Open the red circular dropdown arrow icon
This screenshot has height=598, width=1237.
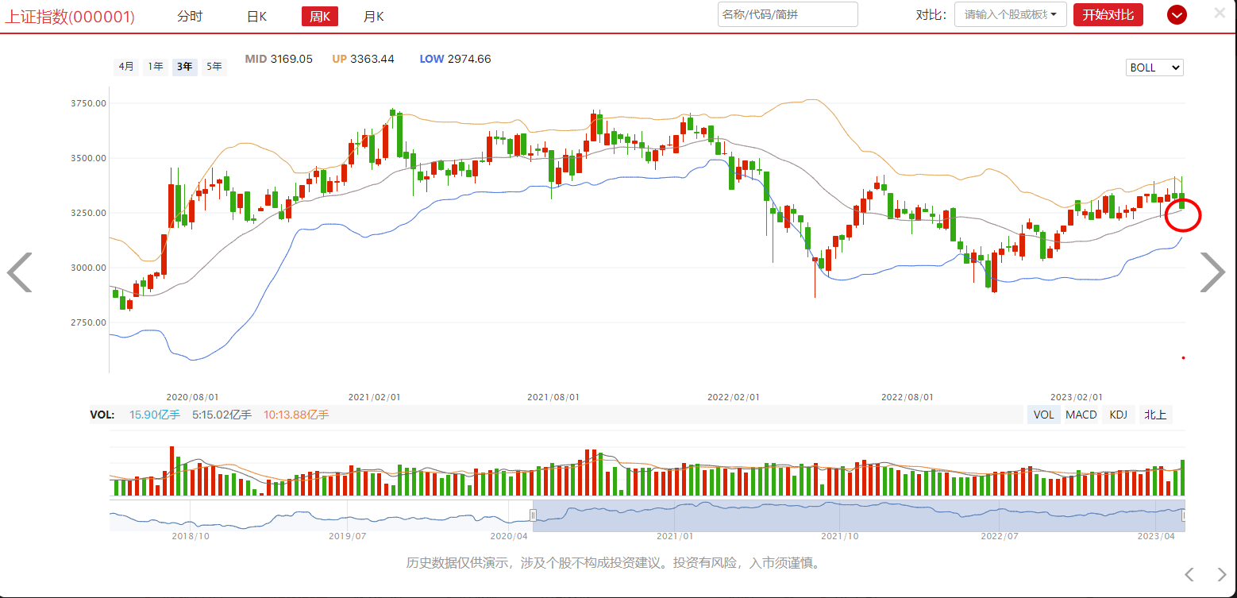(1177, 14)
